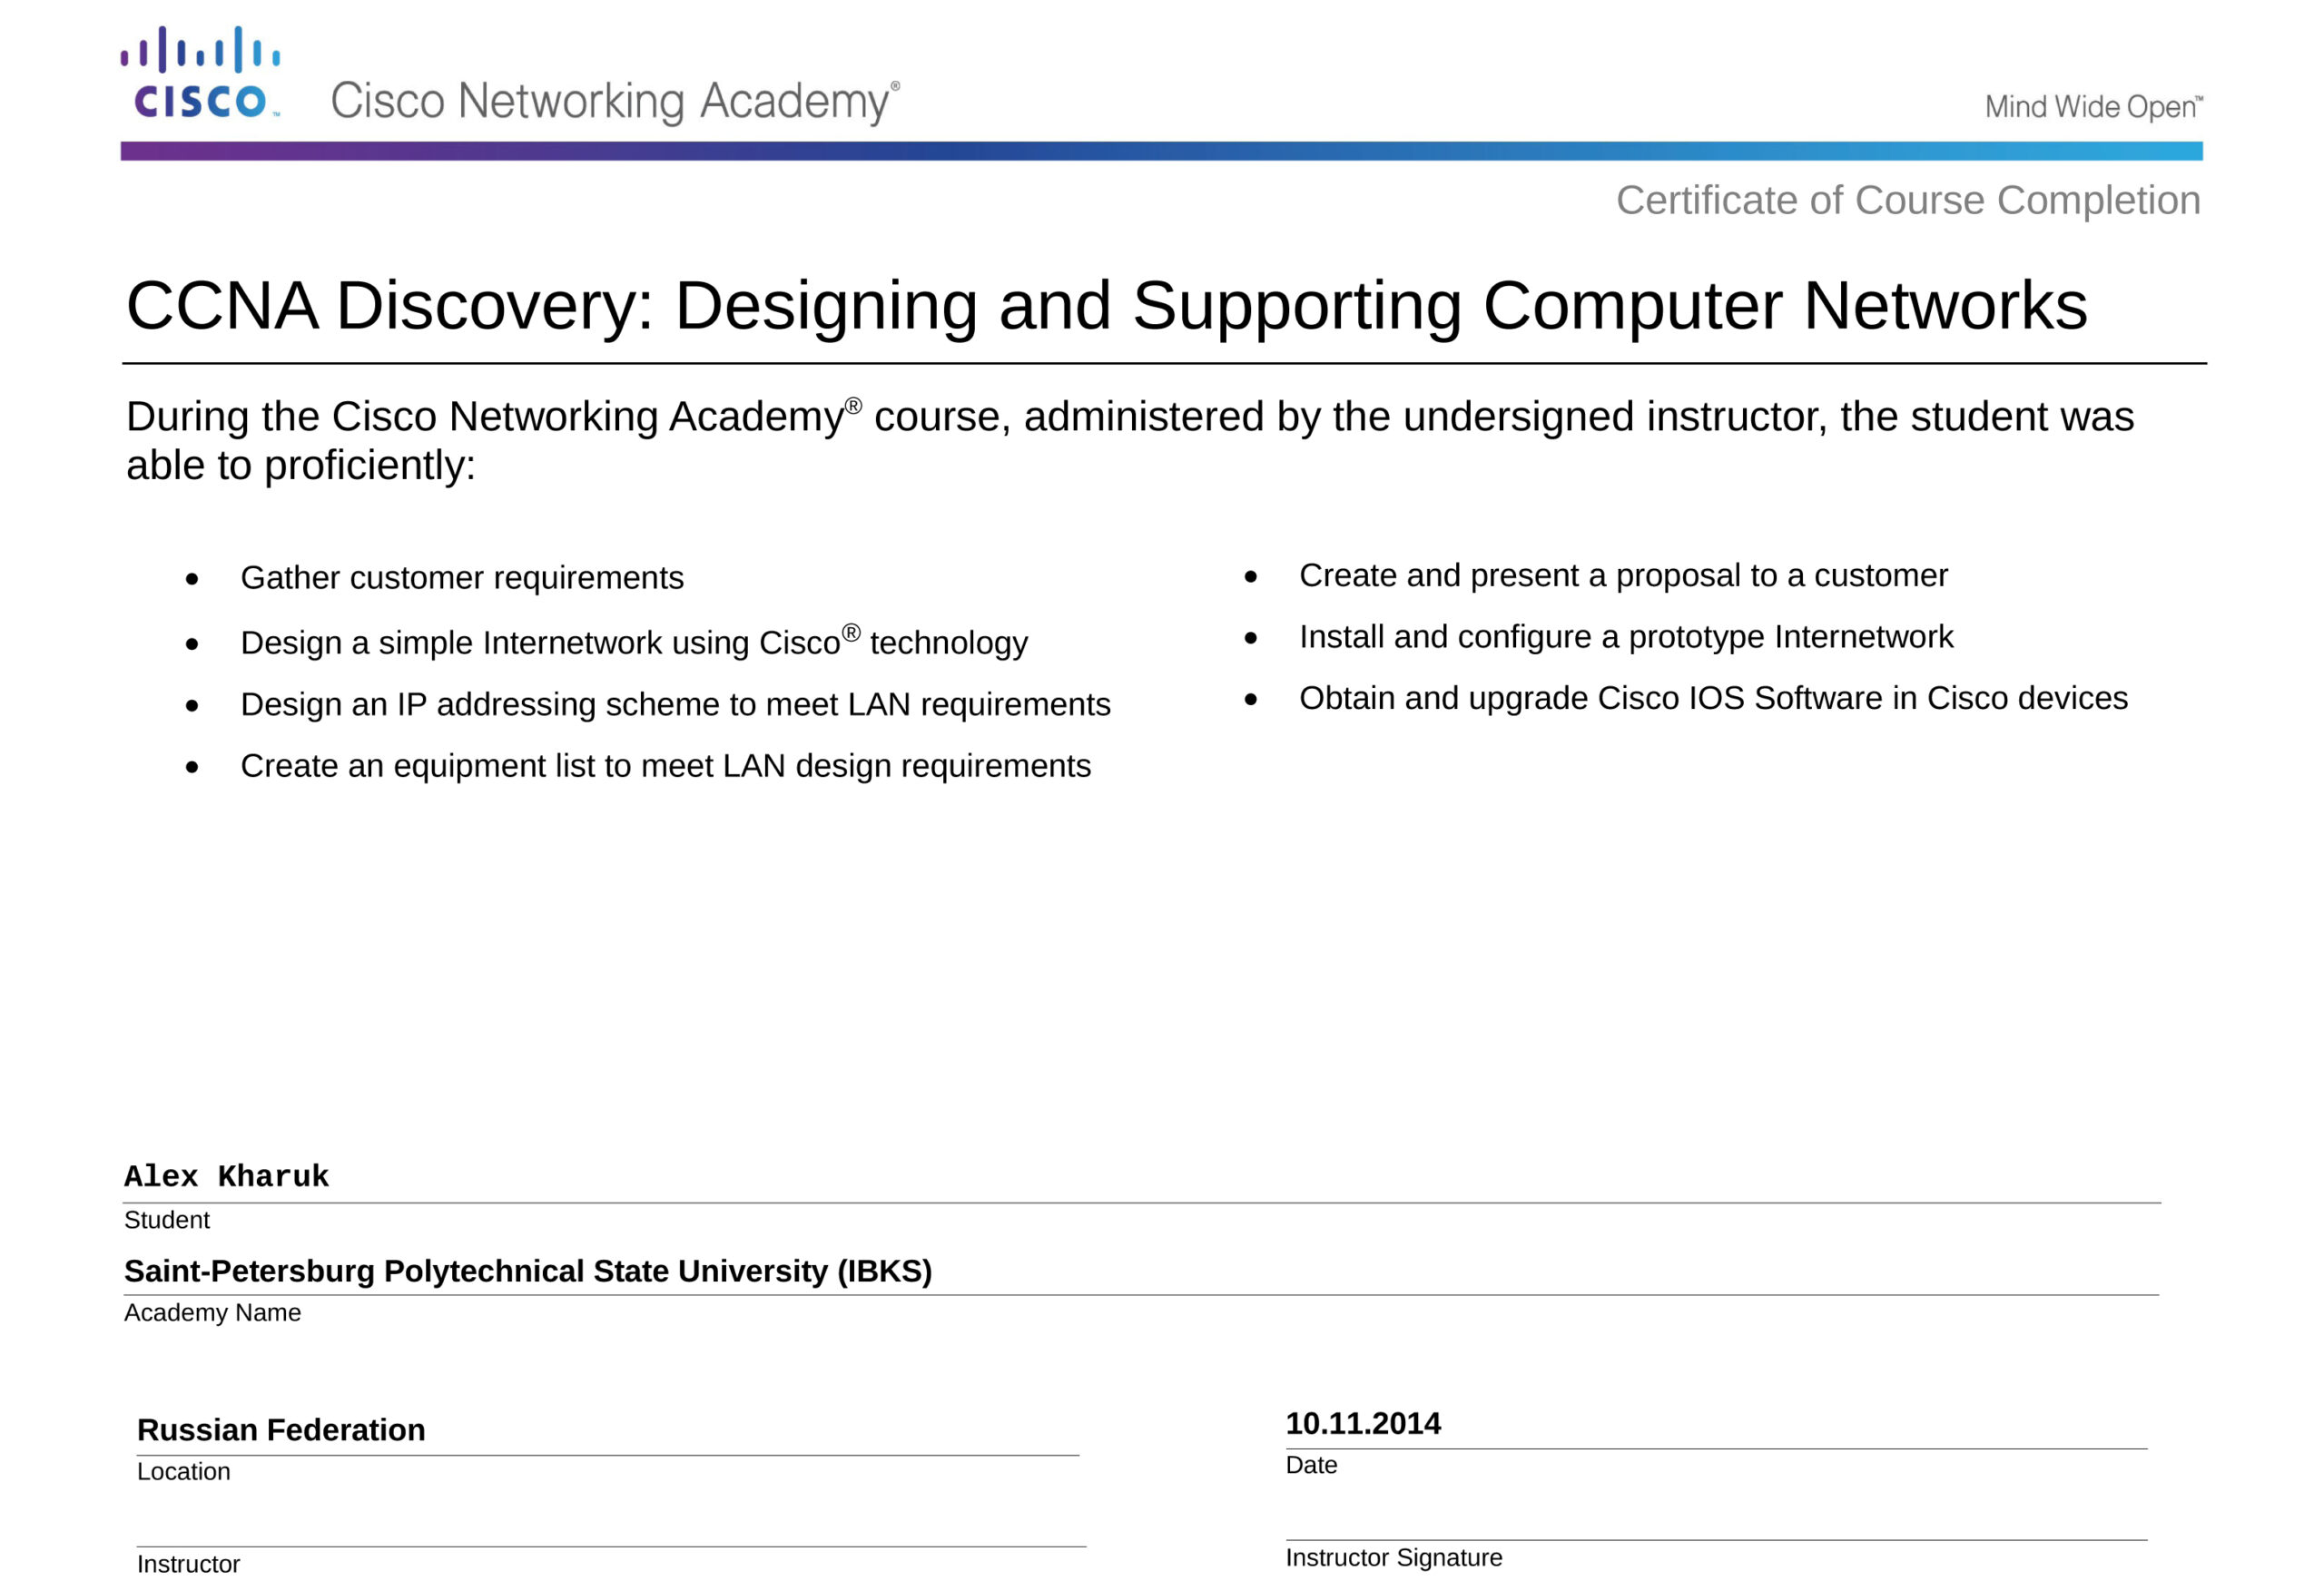This screenshot has width=2324, height=1581.
Task: Click the date '10.11.2014'
Action: 1363,1424
